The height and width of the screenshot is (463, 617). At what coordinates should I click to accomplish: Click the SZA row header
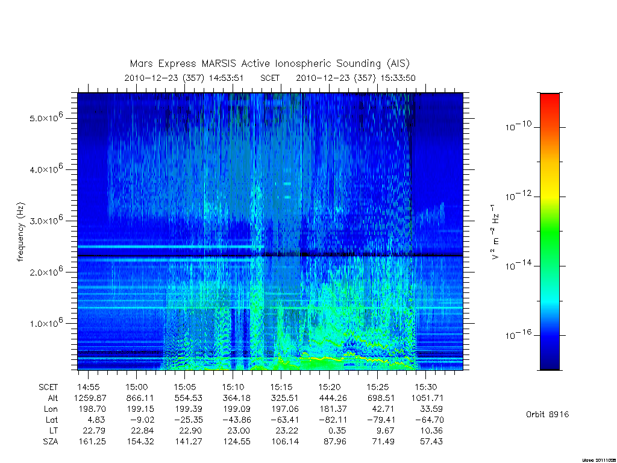click(51, 442)
